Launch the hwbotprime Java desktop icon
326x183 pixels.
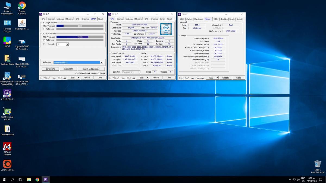[x=22, y=24]
